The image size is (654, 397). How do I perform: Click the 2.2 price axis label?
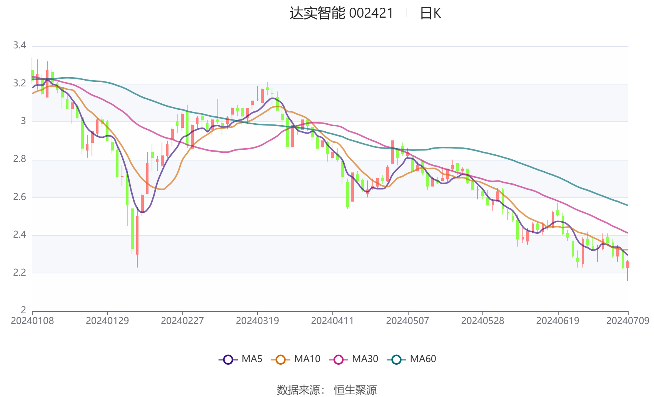tap(20, 273)
